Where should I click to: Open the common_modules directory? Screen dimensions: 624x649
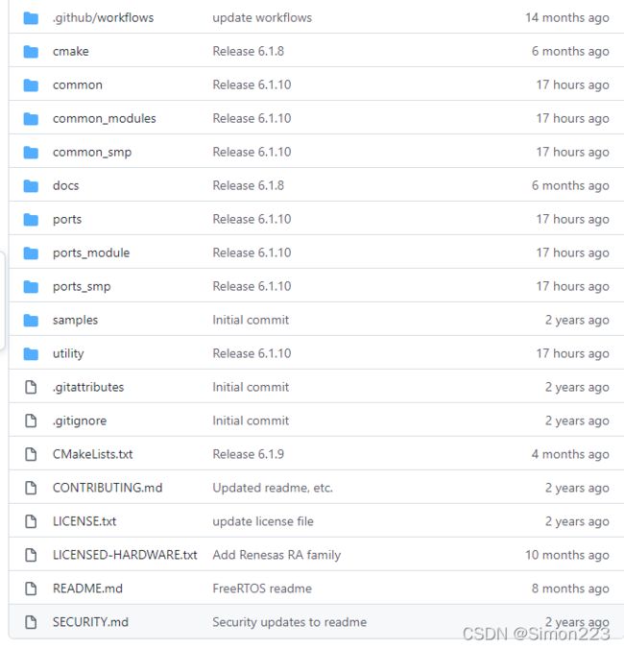(105, 118)
